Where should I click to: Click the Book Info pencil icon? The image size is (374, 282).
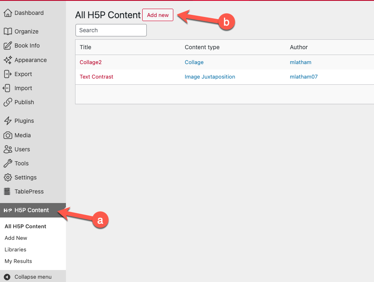click(7, 45)
